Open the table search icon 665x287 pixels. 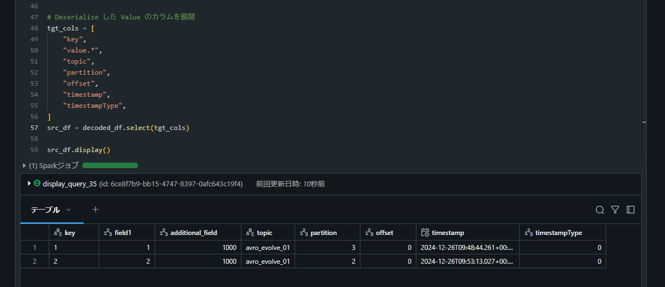click(600, 210)
